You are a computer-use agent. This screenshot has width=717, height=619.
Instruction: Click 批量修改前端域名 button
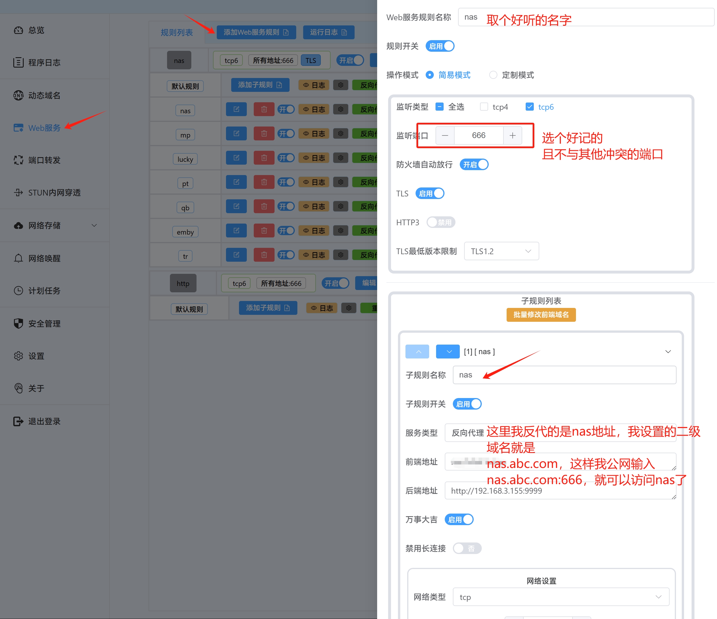541,315
